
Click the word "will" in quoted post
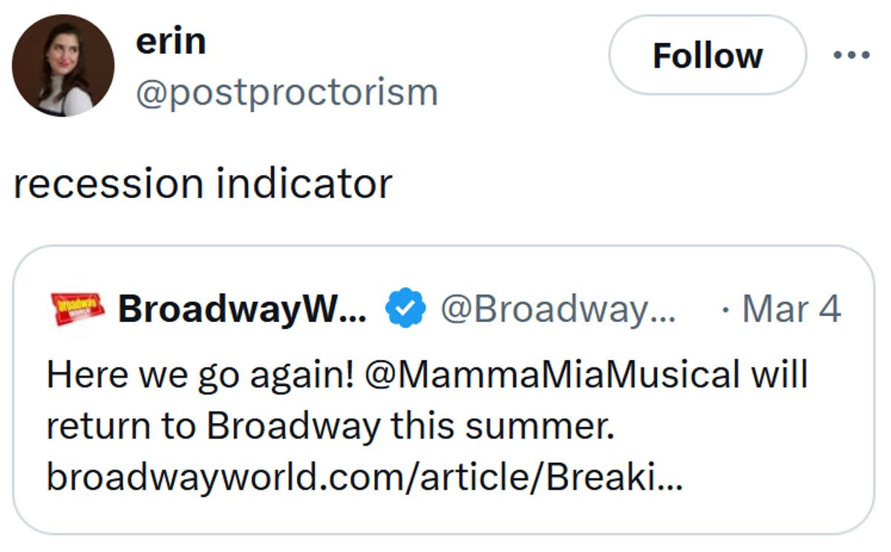(x=778, y=375)
